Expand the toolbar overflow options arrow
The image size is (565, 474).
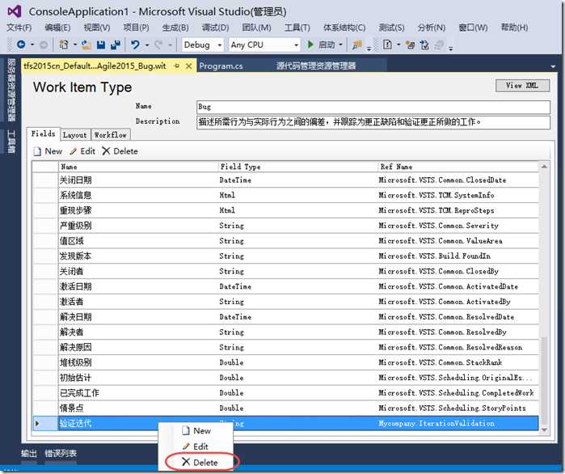point(451,49)
